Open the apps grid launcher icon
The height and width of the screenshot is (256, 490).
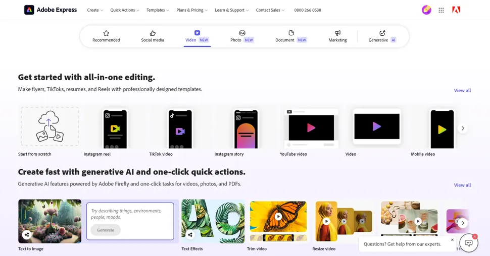click(x=441, y=10)
